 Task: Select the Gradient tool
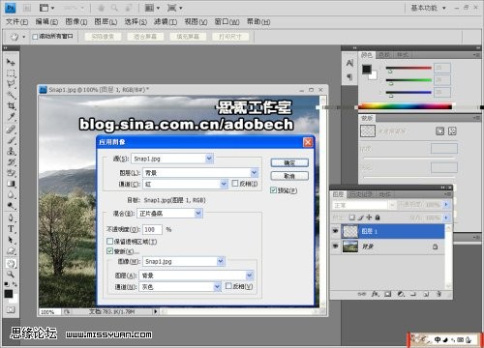point(11,184)
